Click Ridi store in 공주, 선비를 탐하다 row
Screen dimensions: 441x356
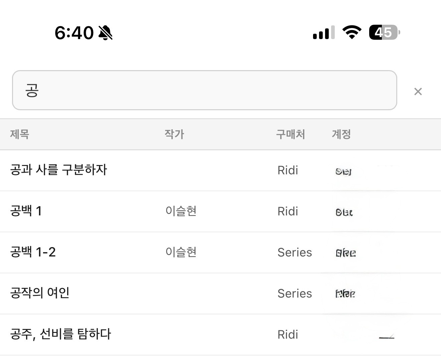(x=287, y=335)
